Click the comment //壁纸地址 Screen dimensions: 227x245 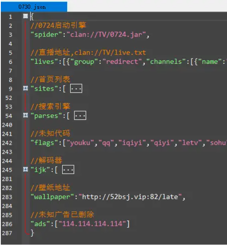point(50,188)
